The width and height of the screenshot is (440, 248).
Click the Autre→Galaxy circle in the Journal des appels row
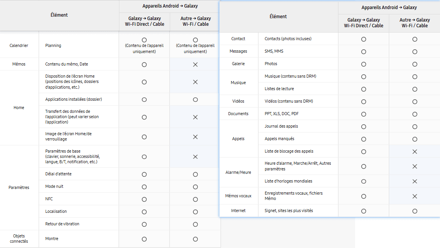pos(415,127)
